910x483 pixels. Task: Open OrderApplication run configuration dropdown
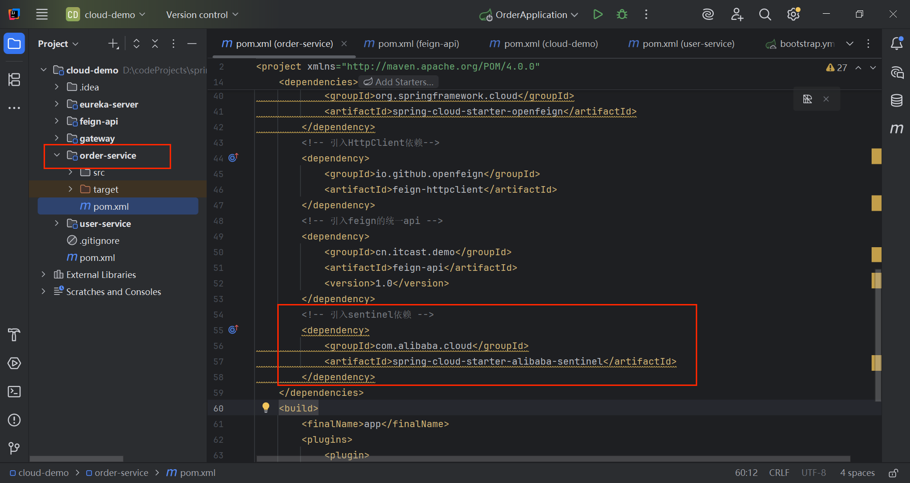click(529, 15)
